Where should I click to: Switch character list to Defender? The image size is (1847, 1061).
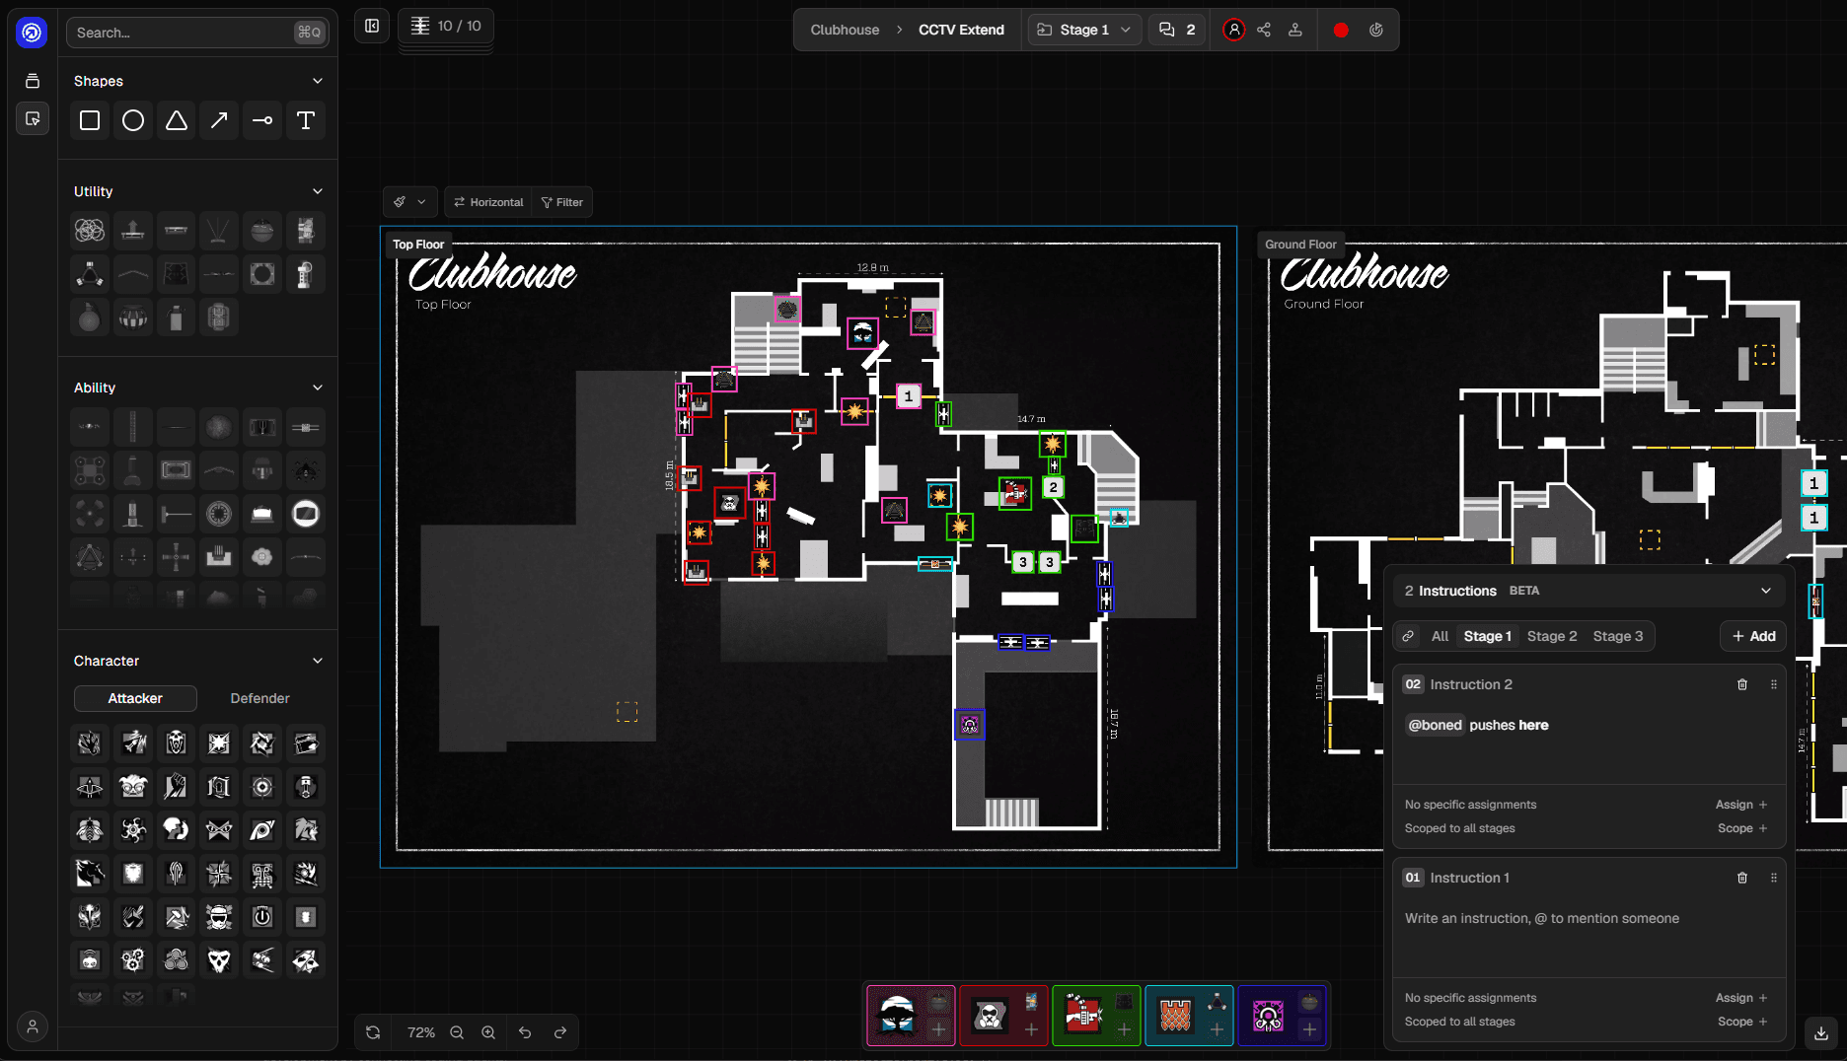click(259, 698)
